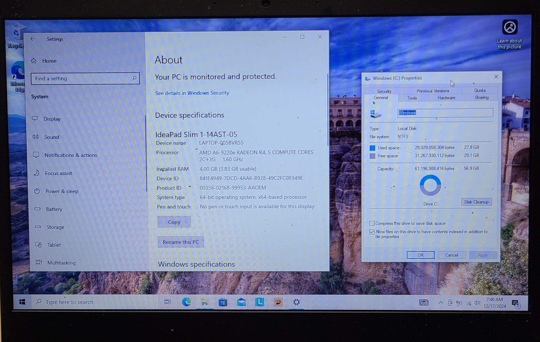The image size is (540, 342).
Task: Launch Microsoft Edge from the taskbar
Action: click(186, 302)
